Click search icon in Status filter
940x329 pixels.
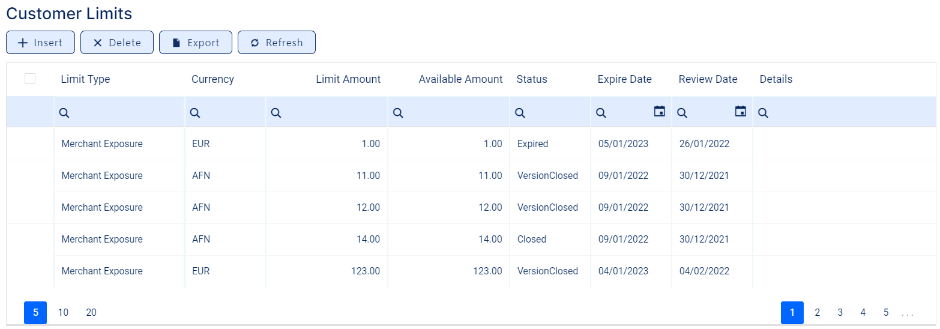click(520, 112)
